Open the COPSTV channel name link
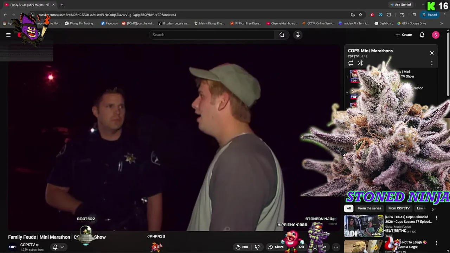 (x=27, y=245)
